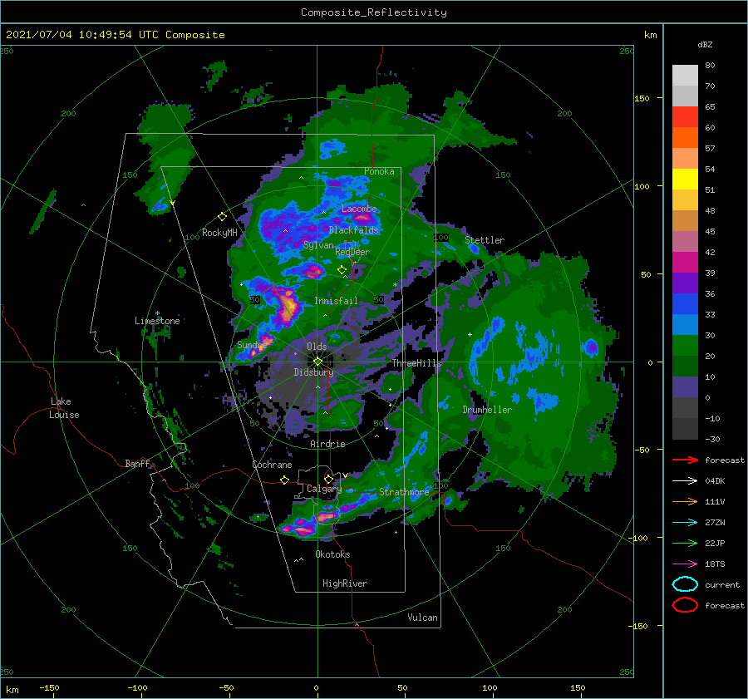This screenshot has height=699, width=748.
Task: Click the cyan current ellipse legend icon
Action: point(685,584)
